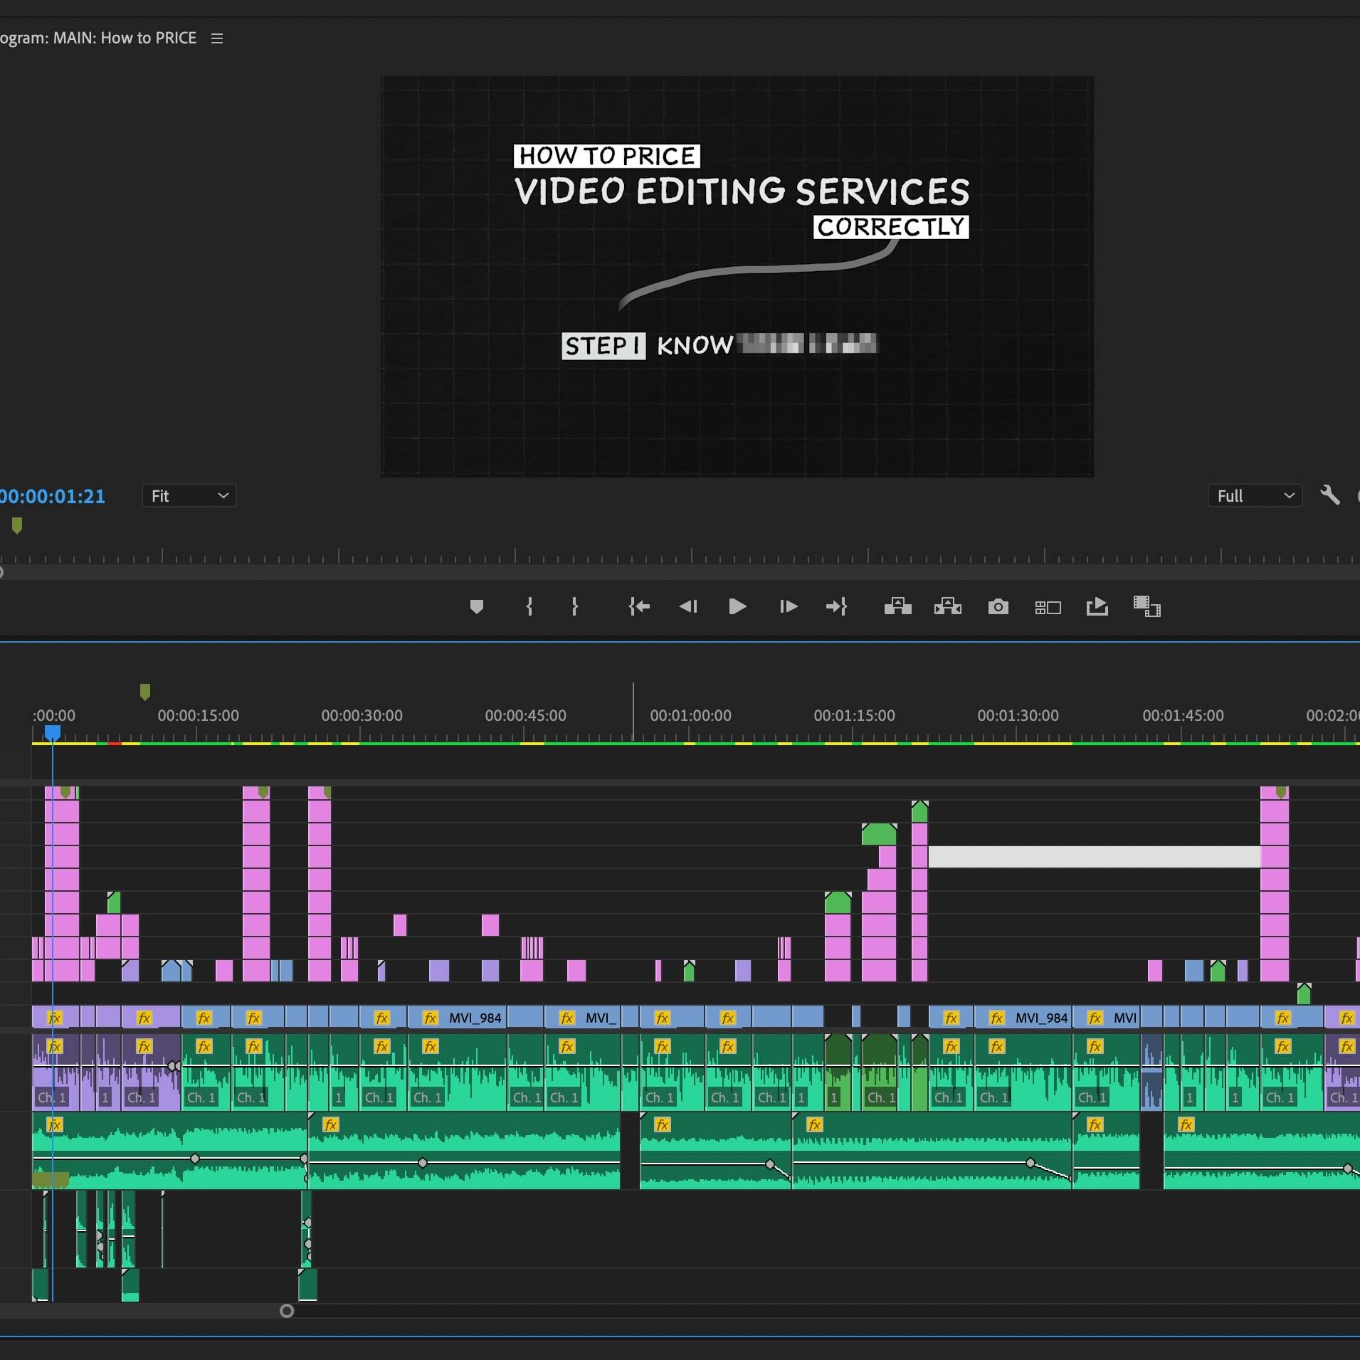
Task: Set the Mark Out point
Action: 575,606
